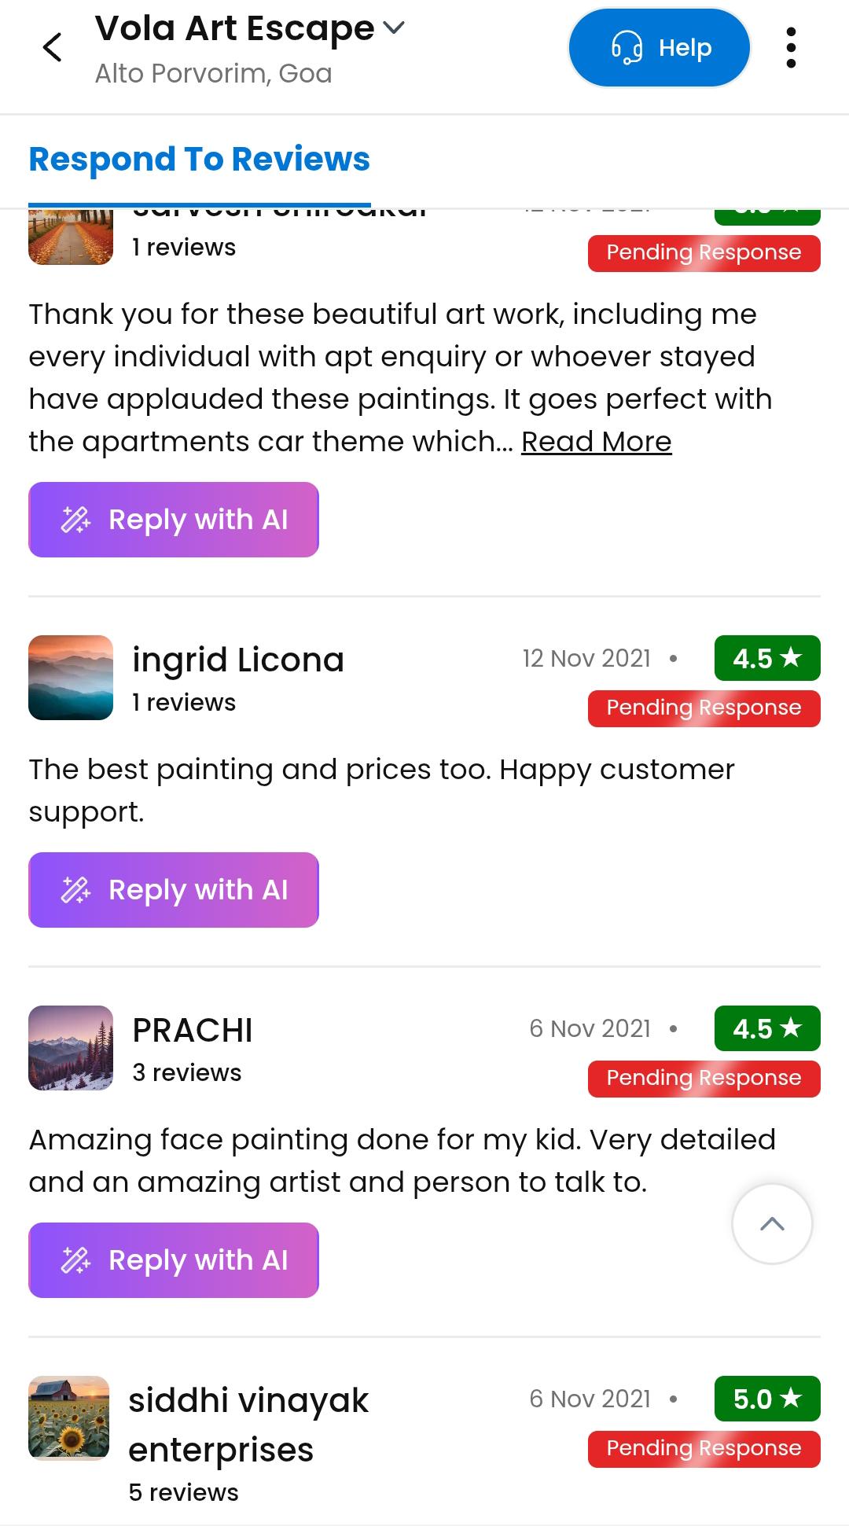Select the Respond To Reviews tab
The width and height of the screenshot is (849, 1526).
tap(199, 160)
